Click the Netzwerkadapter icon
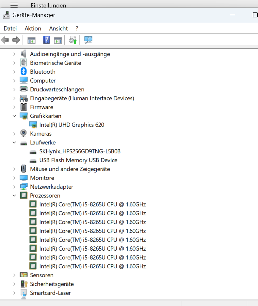The width and height of the screenshot is (258, 306). (24, 186)
